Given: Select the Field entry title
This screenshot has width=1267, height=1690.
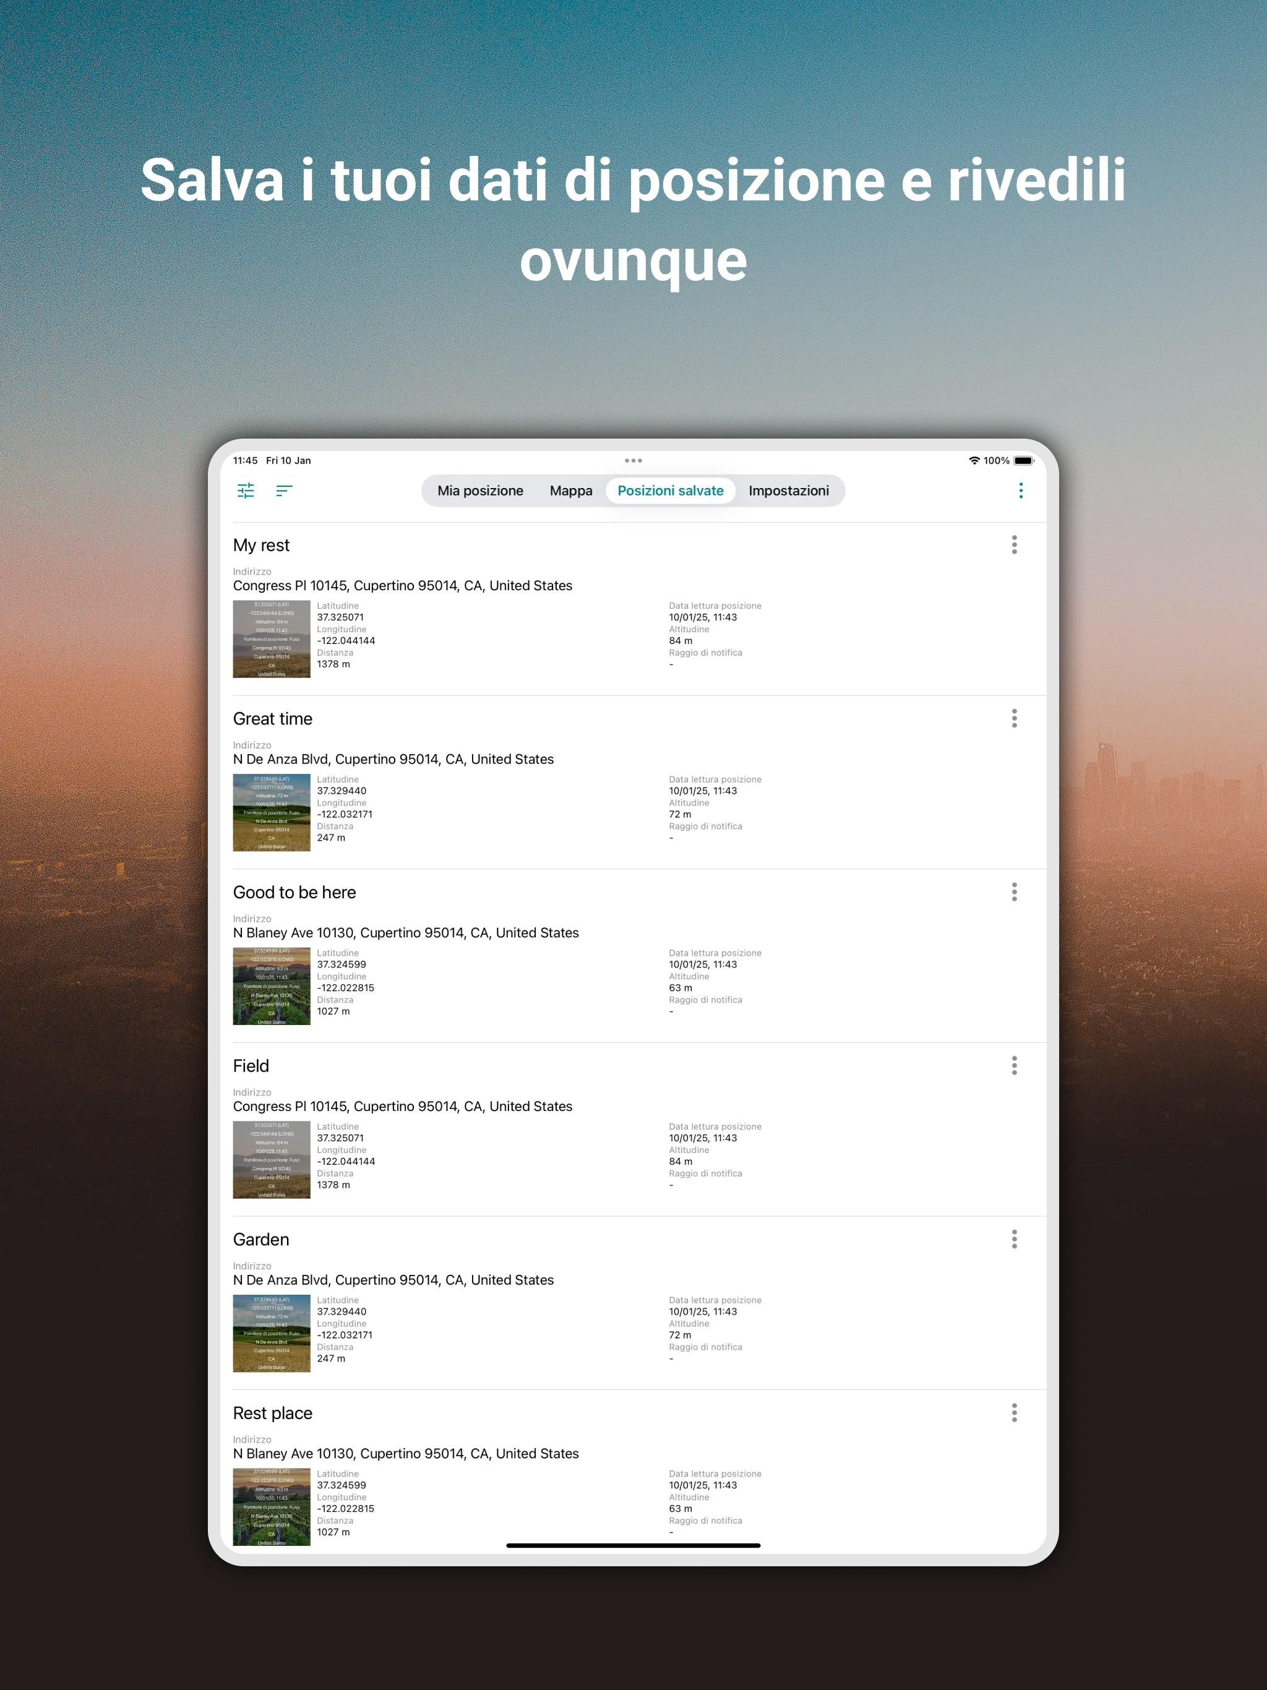Looking at the screenshot, I should point(251,1066).
